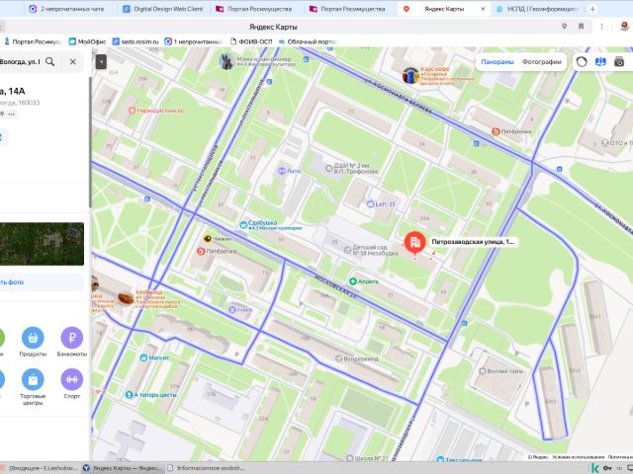The image size is (633, 474).
Task: Collapse the side panel arrow button
Action: point(101,61)
